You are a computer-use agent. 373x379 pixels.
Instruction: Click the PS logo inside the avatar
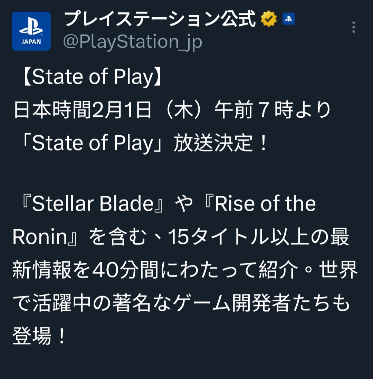(x=31, y=28)
